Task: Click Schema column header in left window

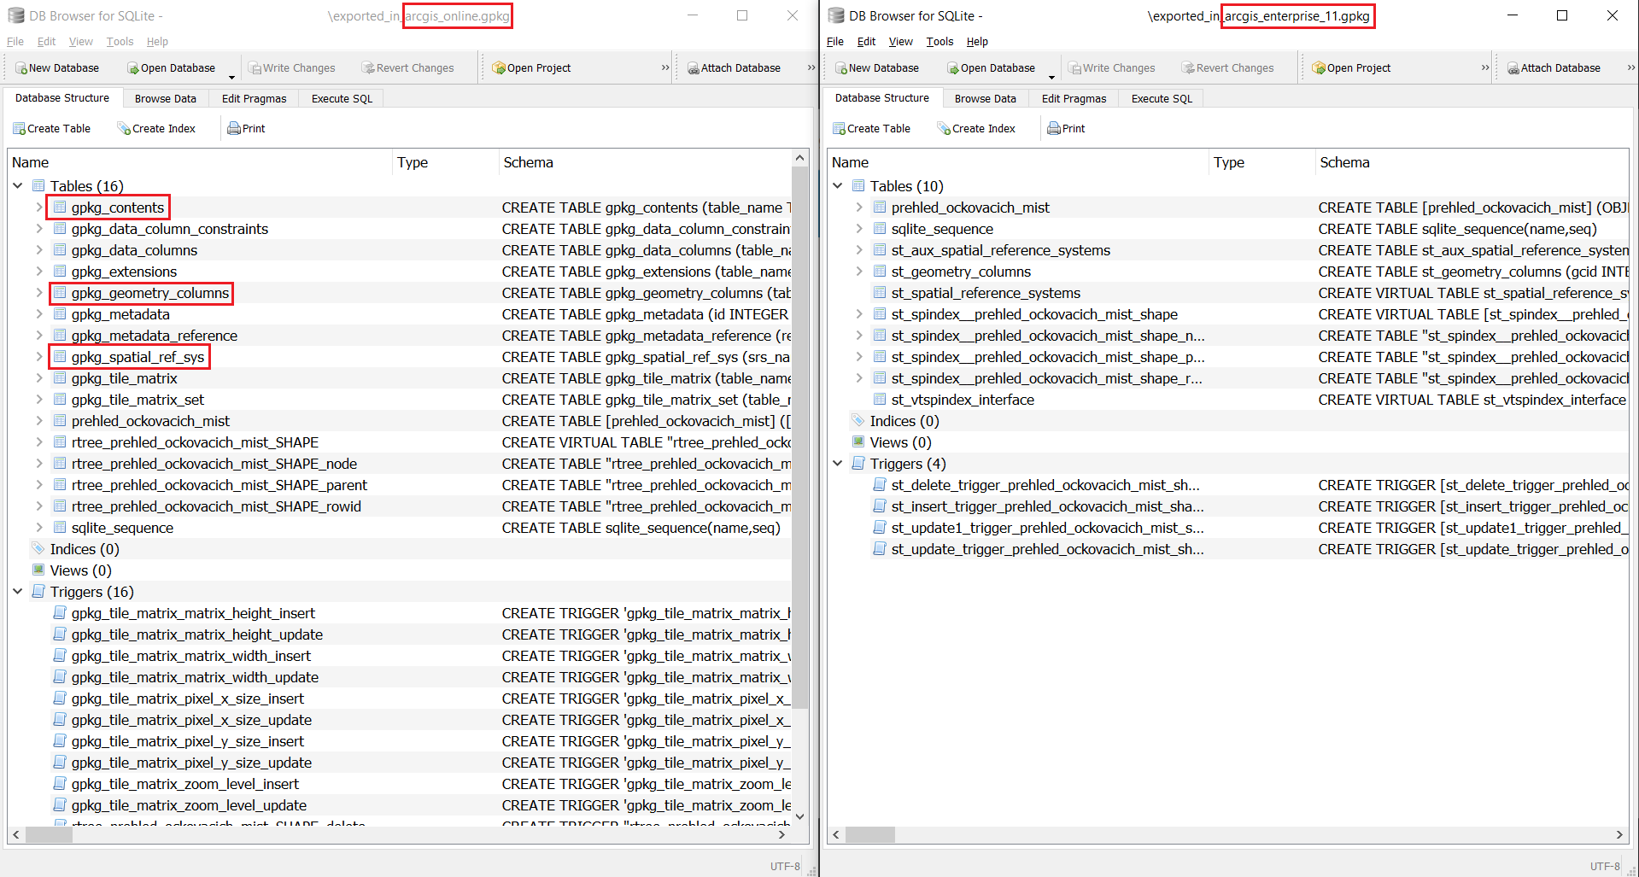Action: click(646, 162)
